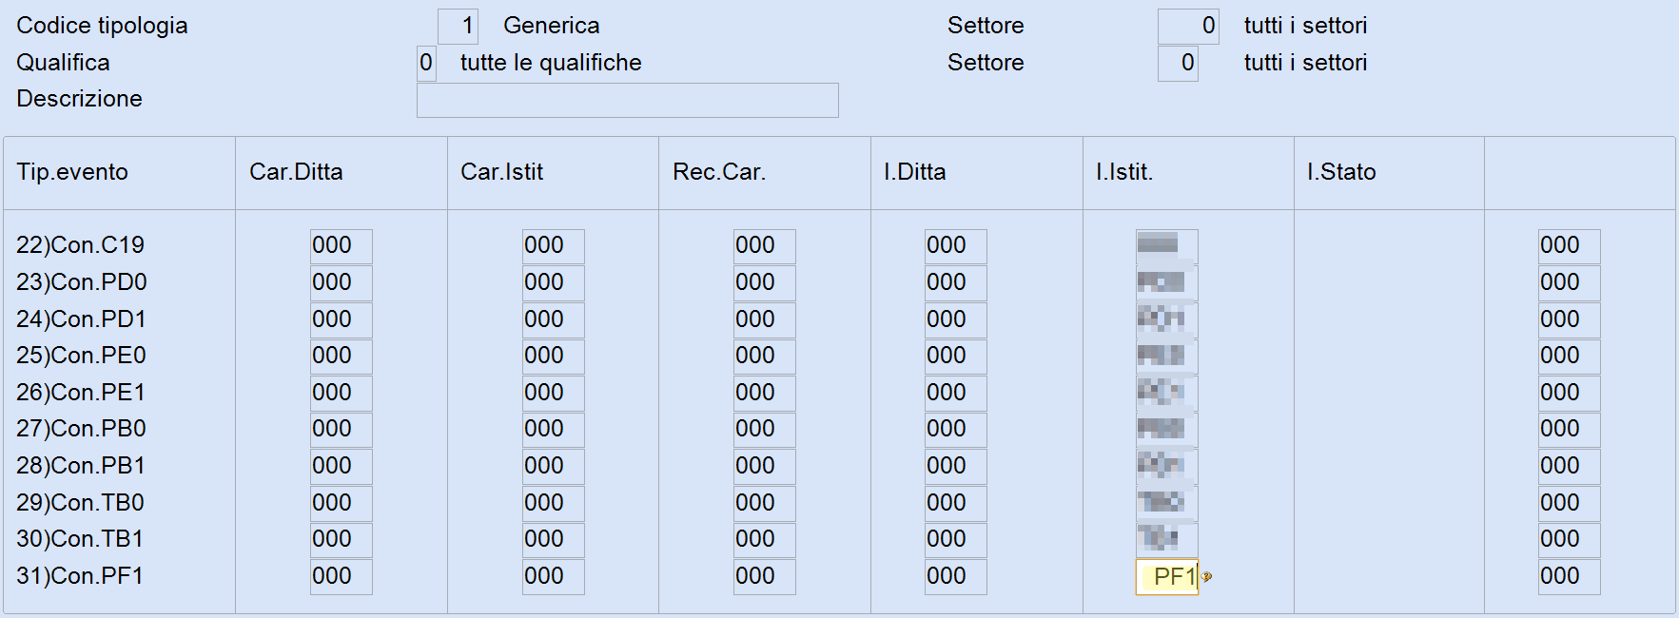Viewport: 1679px width, 618px height.
Task: Click the Car.Ditta column header
Action: 296,172
